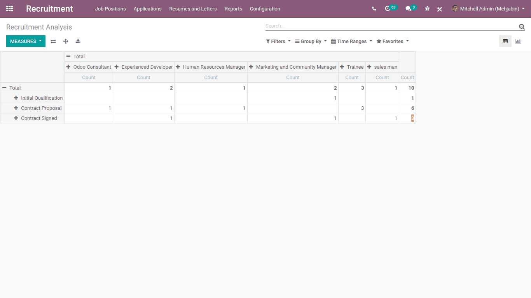Click the search magnifier icon
The height and width of the screenshot is (298, 531).
tap(522, 26)
